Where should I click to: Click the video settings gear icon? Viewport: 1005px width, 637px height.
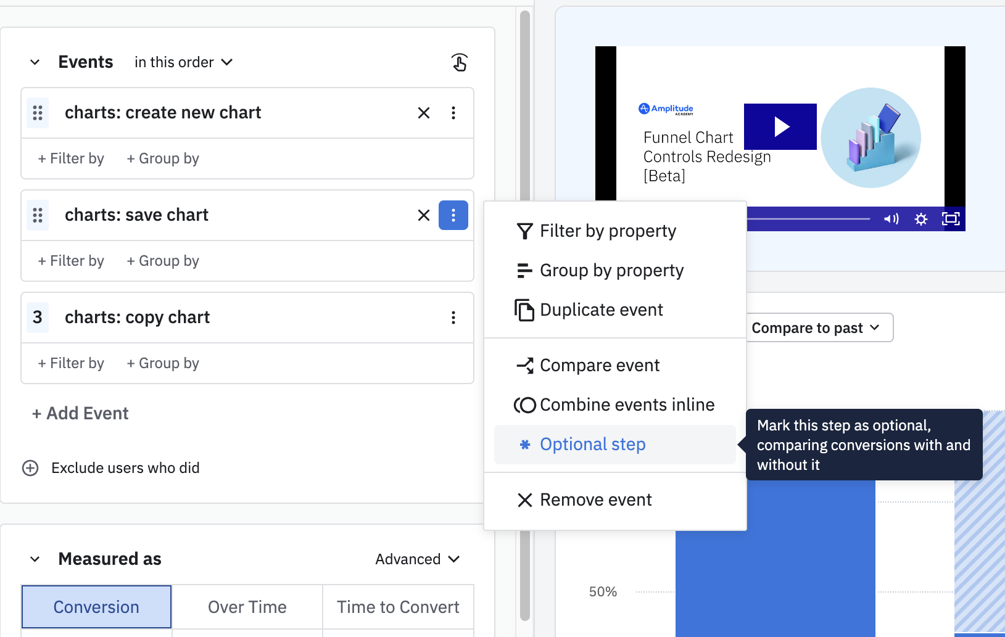pos(920,219)
